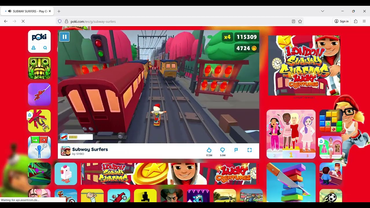Toggle reader view for the page
Screen dimensions: 370x208
293,21
